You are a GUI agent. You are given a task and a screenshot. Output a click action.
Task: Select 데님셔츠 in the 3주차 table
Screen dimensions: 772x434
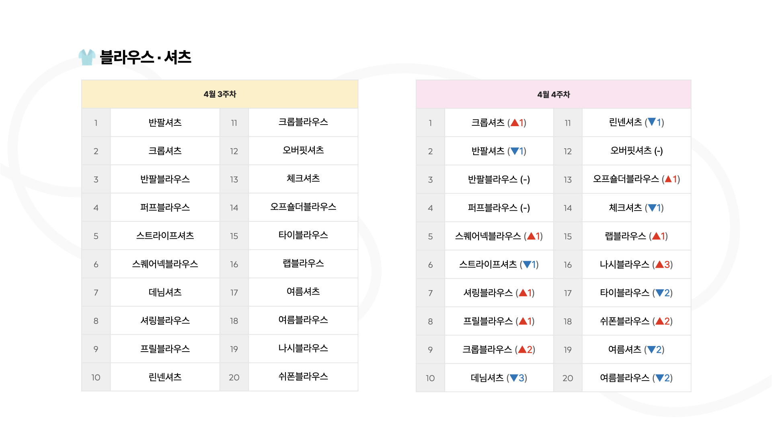coord(165,292)
